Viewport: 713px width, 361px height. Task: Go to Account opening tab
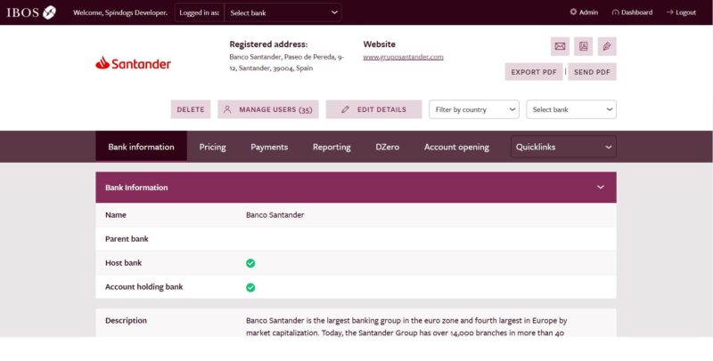456,147
